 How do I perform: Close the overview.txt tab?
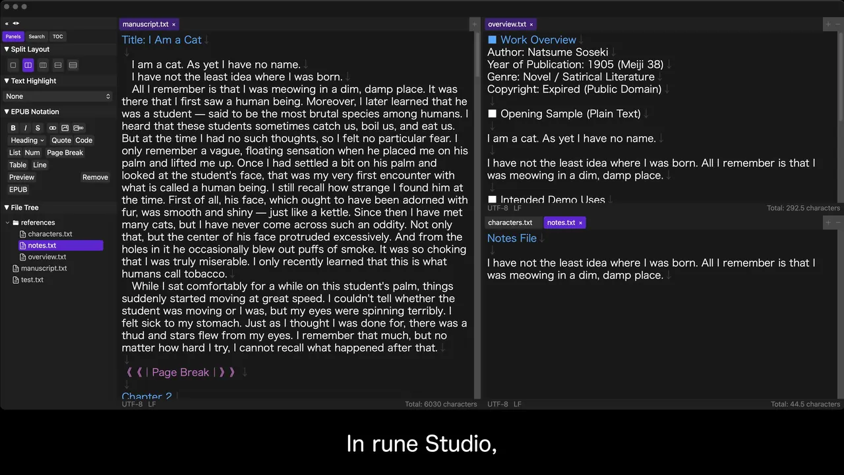coord(531,24)
